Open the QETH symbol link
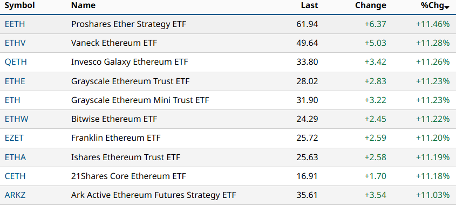Screen dimensions: 456x206 (16, 62)
